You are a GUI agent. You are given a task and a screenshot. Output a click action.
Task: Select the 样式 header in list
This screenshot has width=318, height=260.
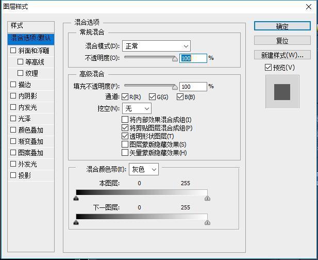tap(31, 26)
